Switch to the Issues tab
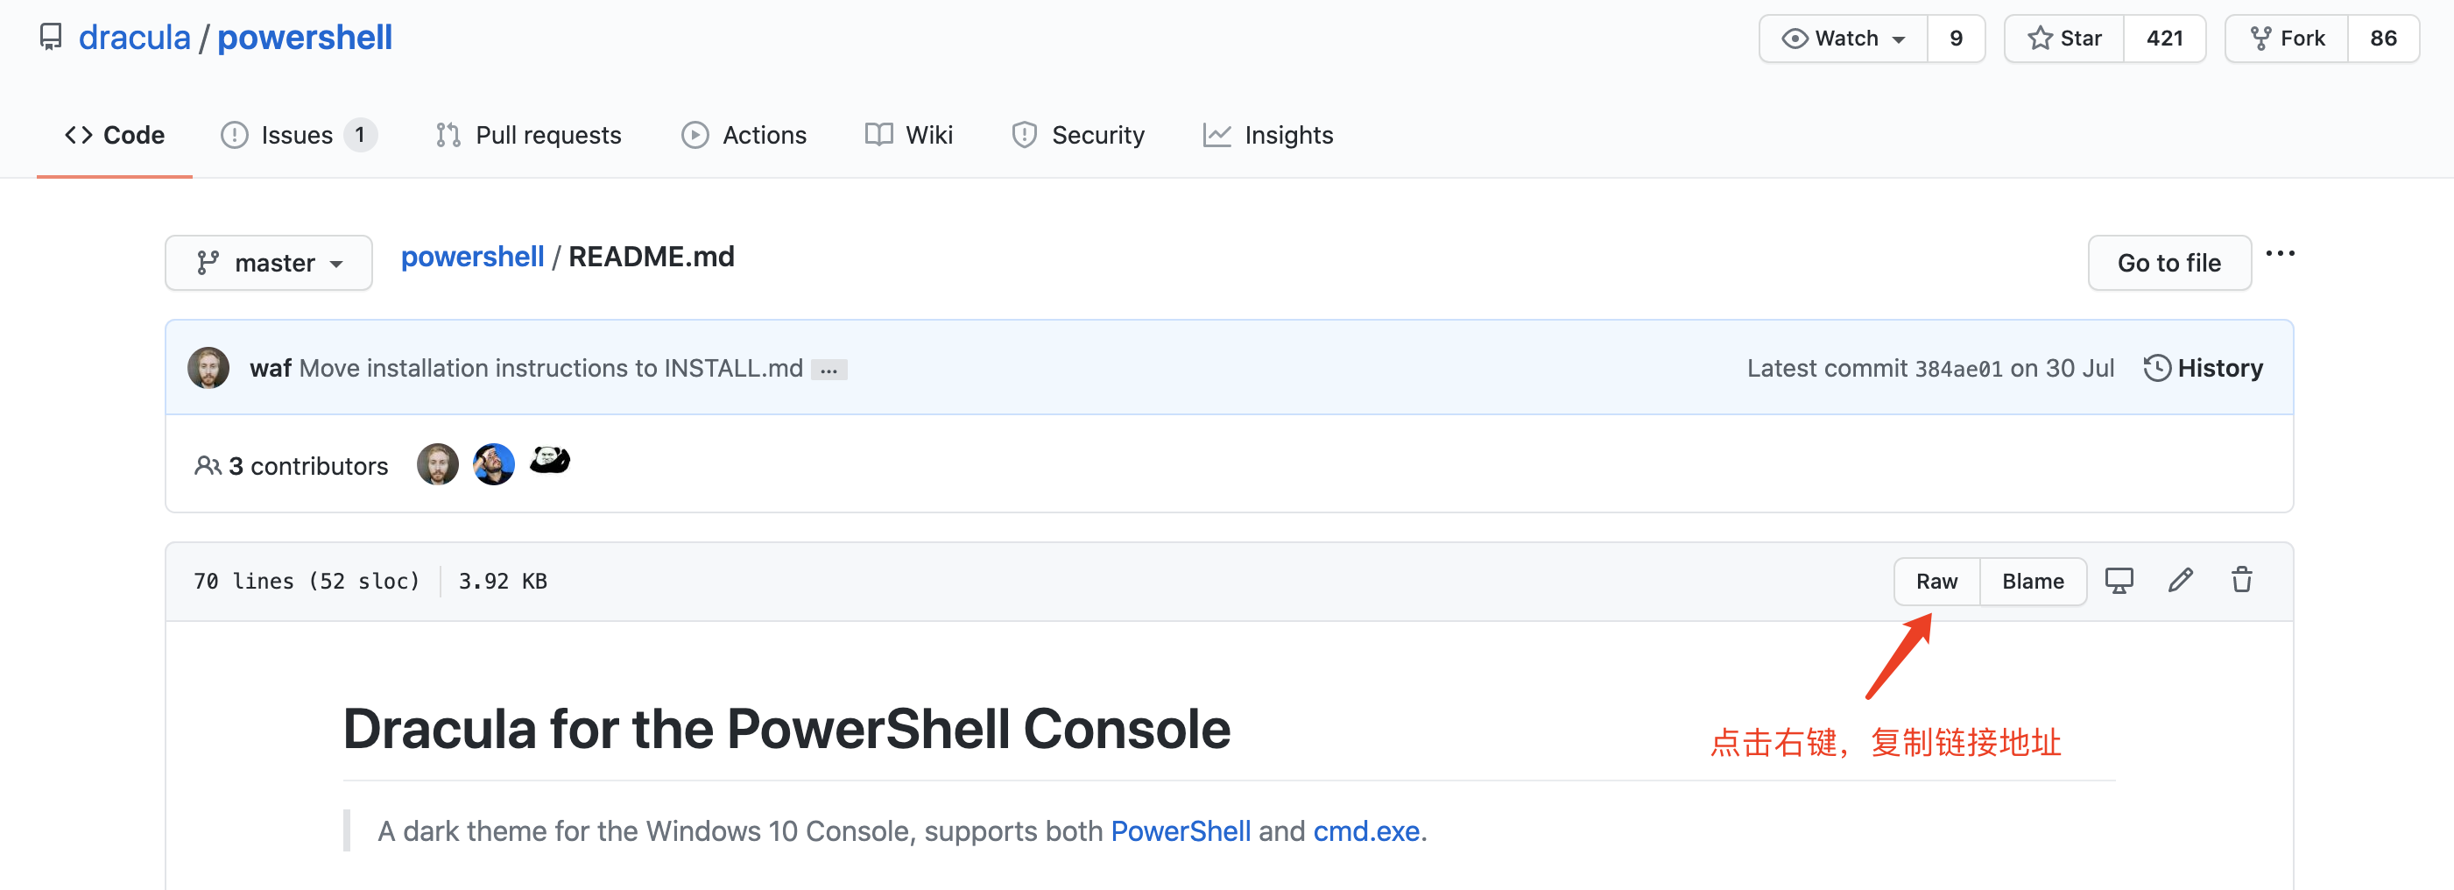2454x890 pixels. (297, 135)
